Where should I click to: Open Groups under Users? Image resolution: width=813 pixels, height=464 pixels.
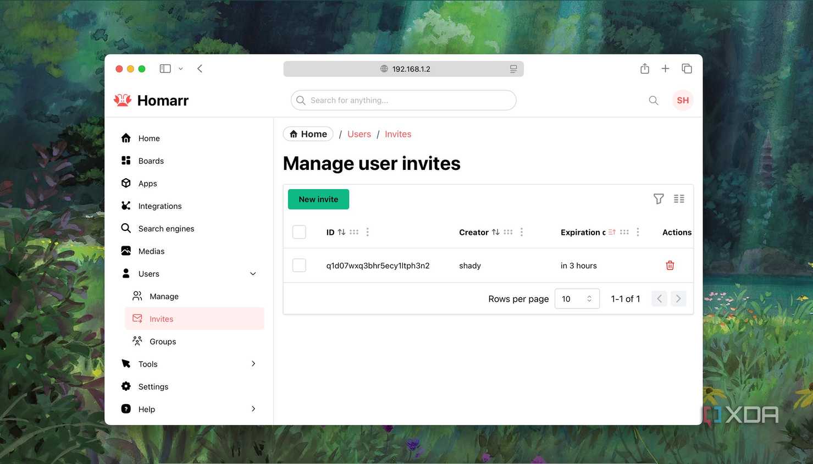pyautogui.click(x=195, y=341)
